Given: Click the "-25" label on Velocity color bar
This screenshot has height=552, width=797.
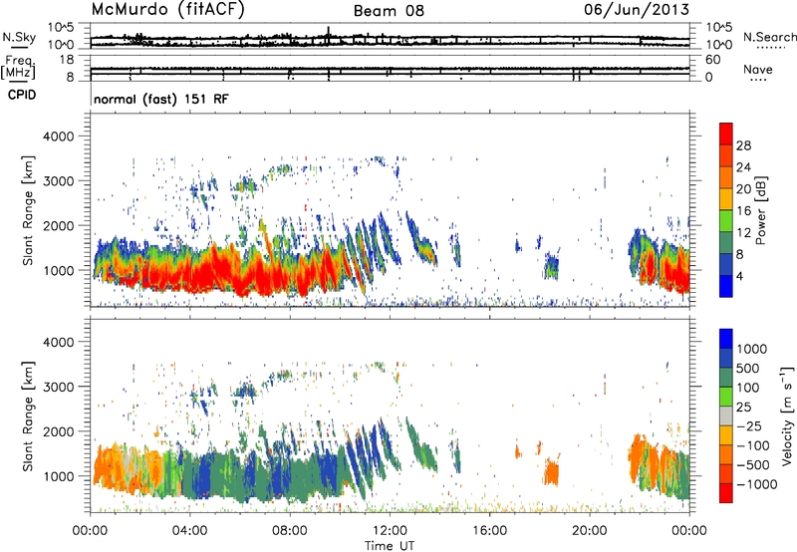Looking at the screenshot, I should click(x=749, y=426).
